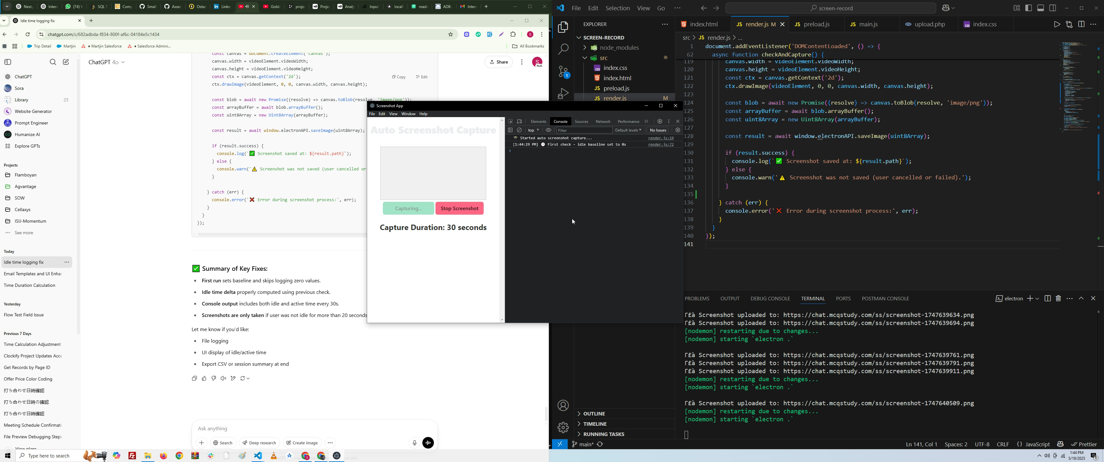The height and width of the screenshot is (462, 1104).
Task: Open VS Code Search sidebar icon
Action: pyautogui.click(x=563, y=49)
